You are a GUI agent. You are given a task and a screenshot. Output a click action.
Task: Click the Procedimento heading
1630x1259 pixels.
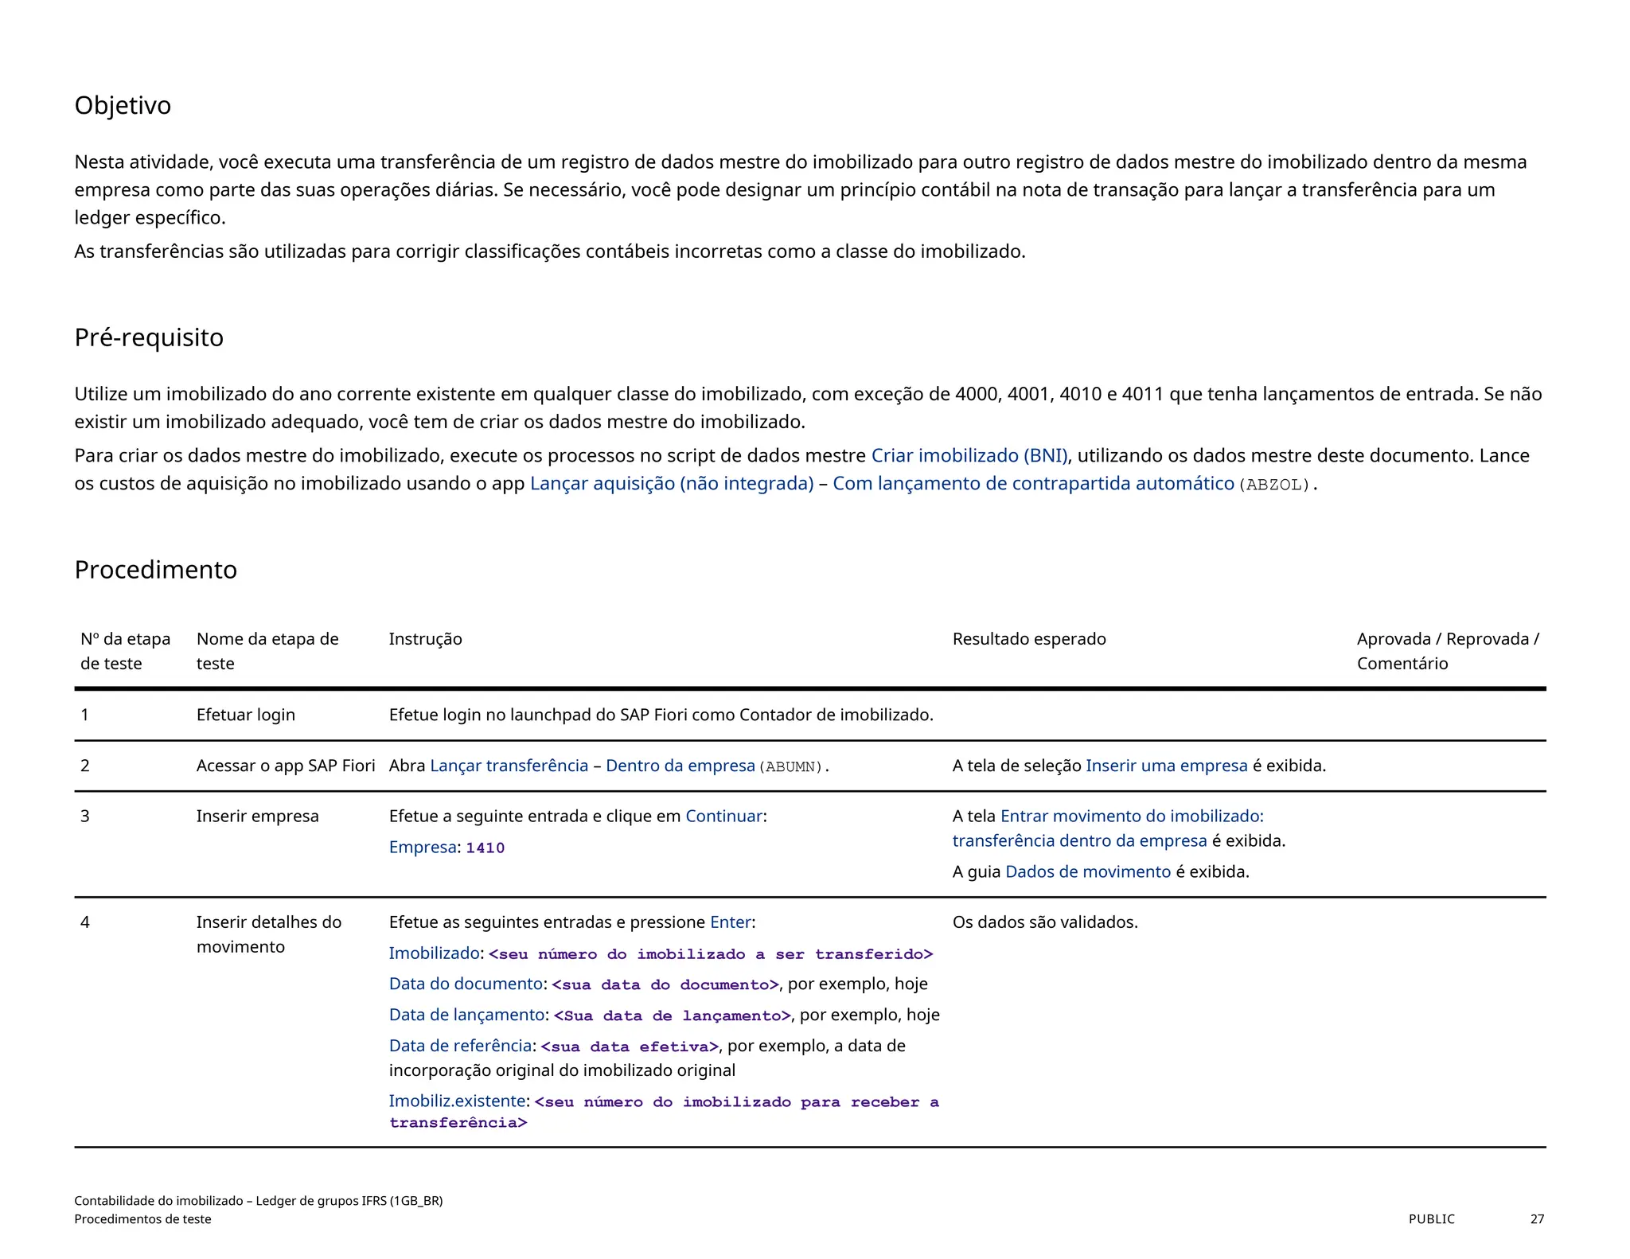tap(155, 570)
